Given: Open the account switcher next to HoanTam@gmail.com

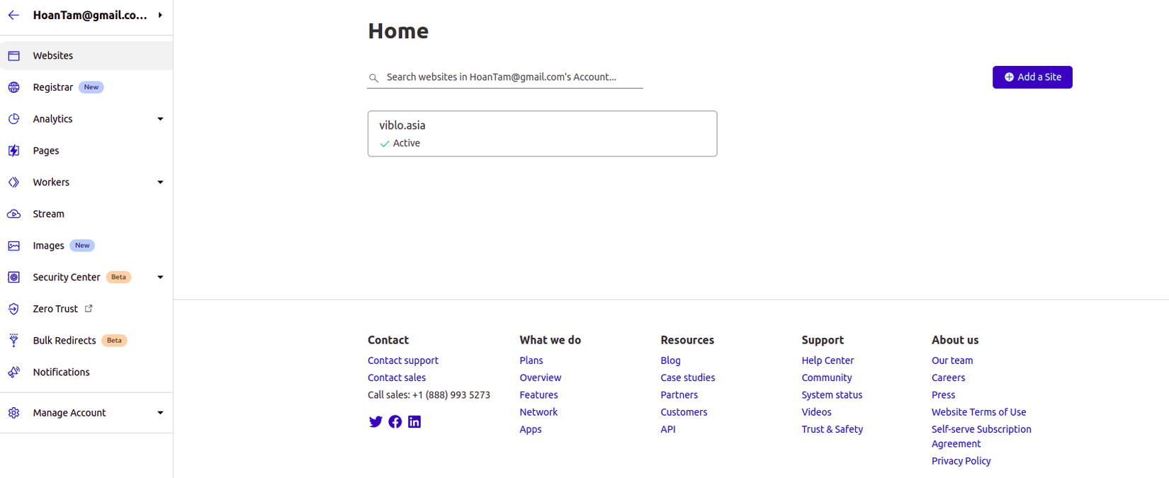Looking at the screenshot, I should tap(161, 15).
